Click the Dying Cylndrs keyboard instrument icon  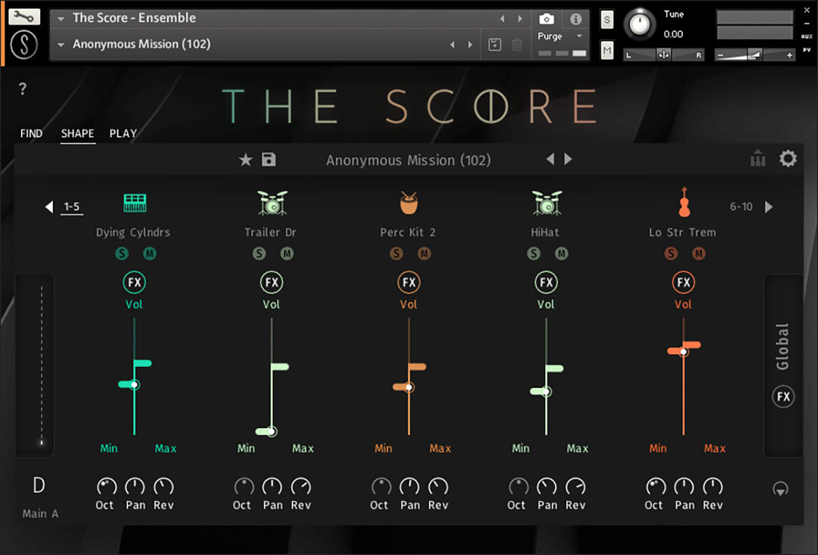(135, 202)
